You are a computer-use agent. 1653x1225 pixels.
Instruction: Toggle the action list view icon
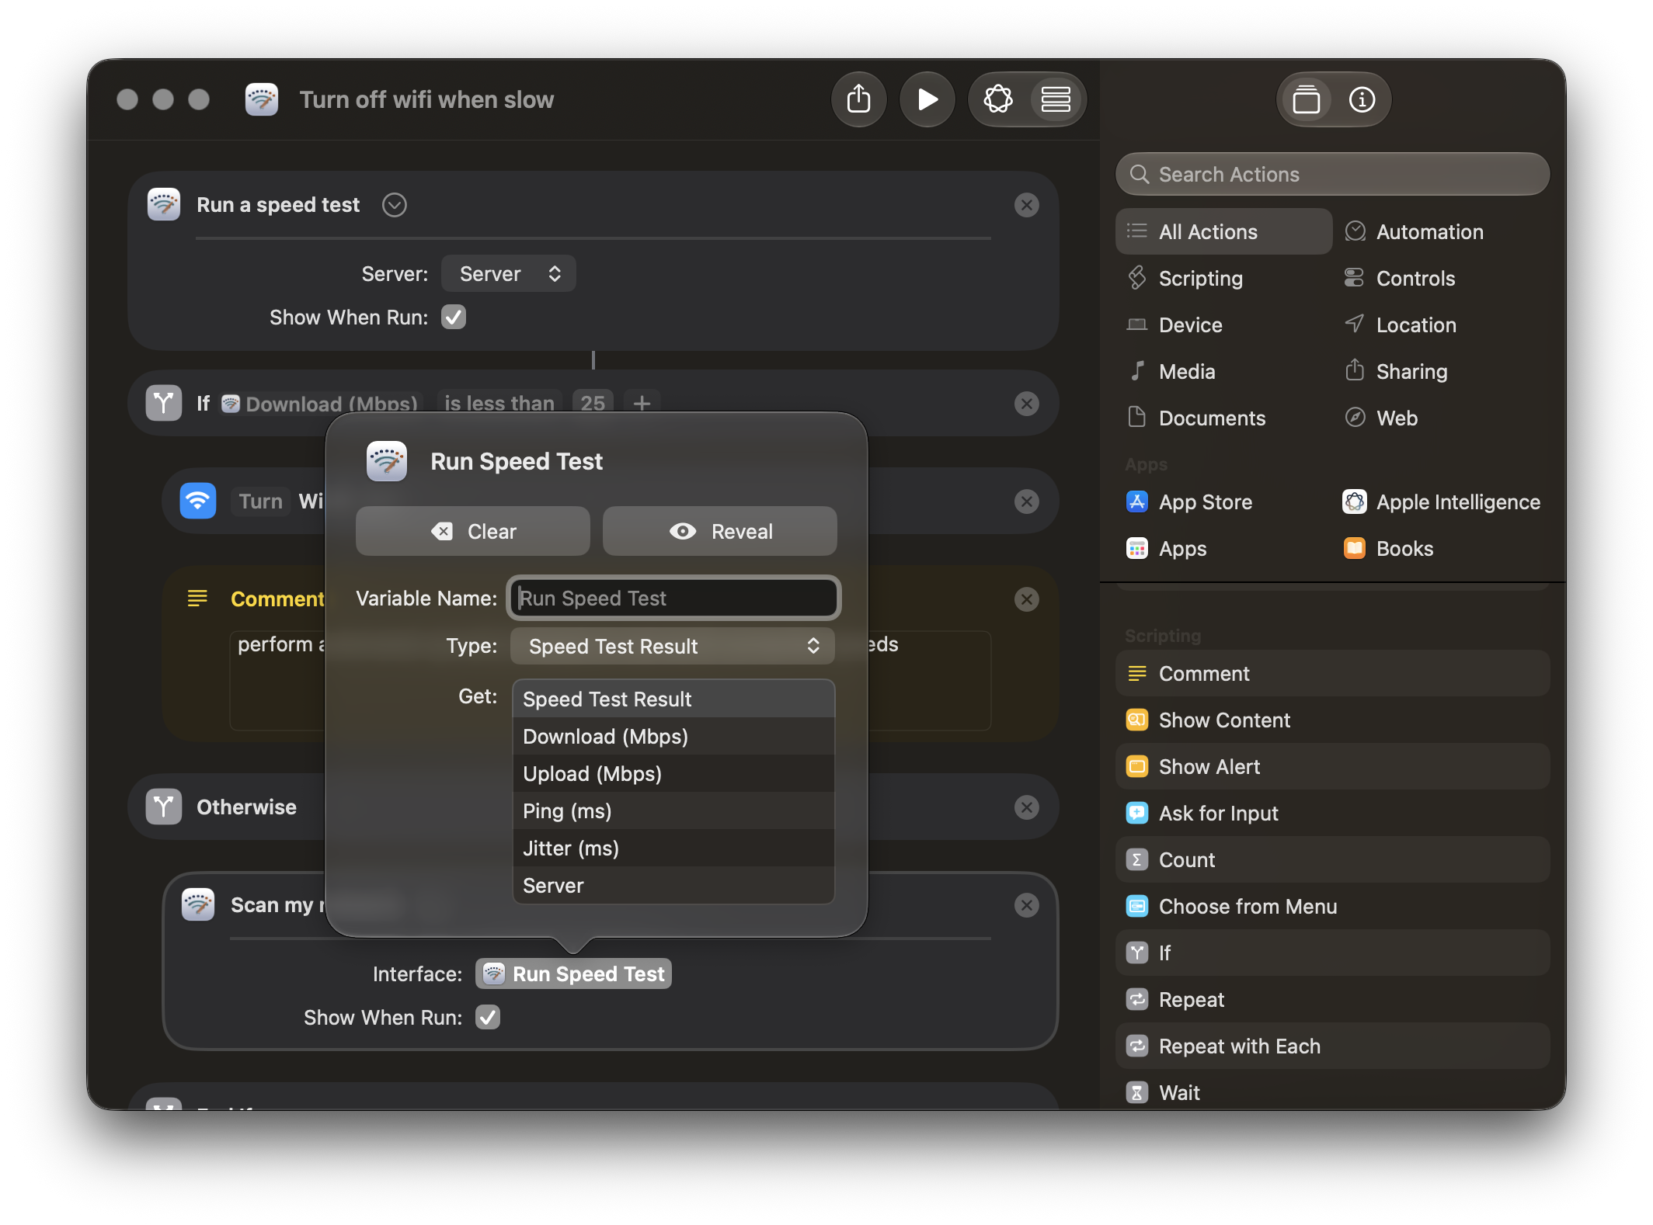click(1056, 99)
